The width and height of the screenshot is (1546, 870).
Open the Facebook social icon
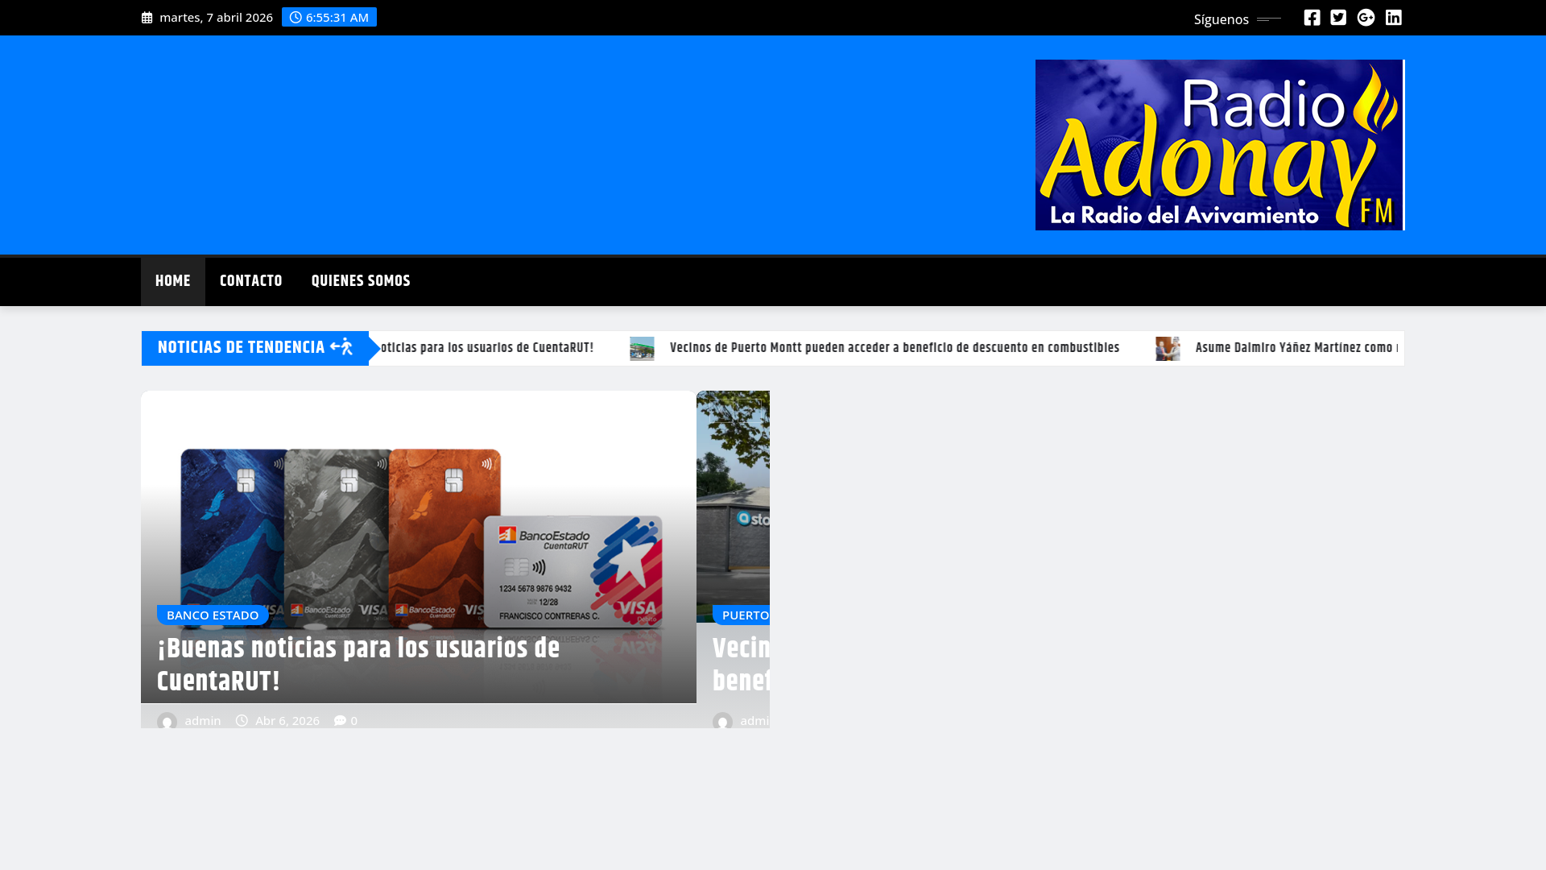1312,18
